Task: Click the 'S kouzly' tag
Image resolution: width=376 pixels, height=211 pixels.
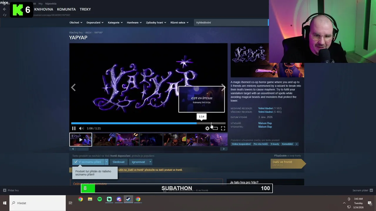Action: point(275,144)
